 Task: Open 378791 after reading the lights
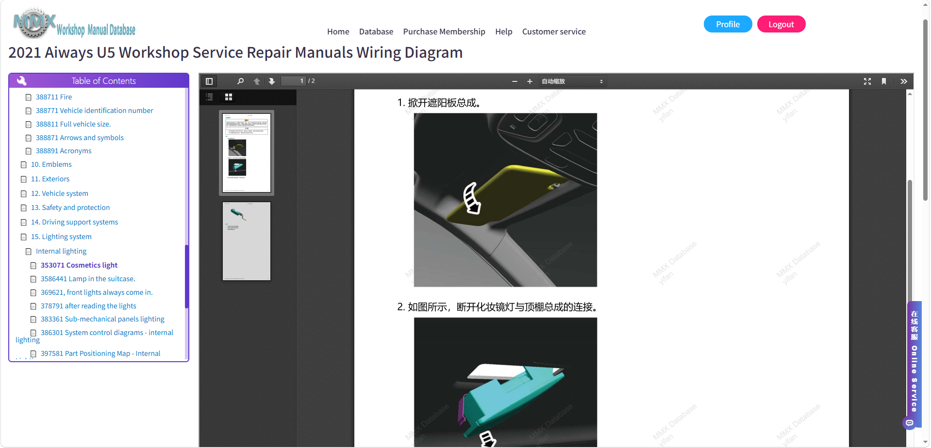[88, 306]
